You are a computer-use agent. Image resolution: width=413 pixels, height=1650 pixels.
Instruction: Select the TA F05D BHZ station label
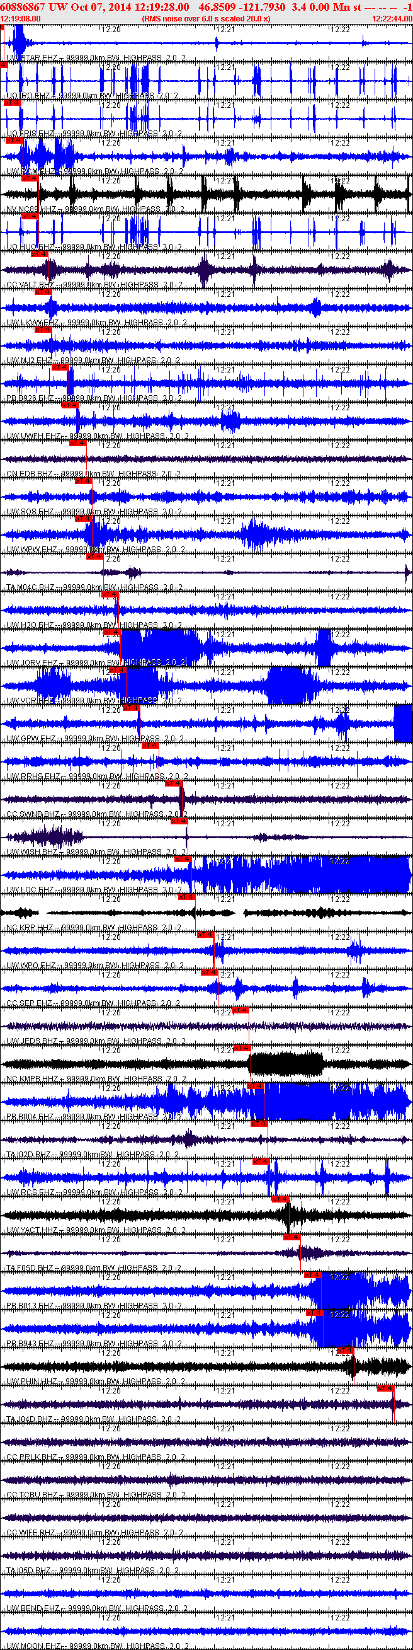click(94, 1267)
